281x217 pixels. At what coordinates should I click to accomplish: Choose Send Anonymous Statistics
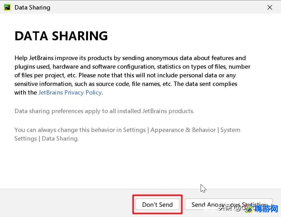229,204
